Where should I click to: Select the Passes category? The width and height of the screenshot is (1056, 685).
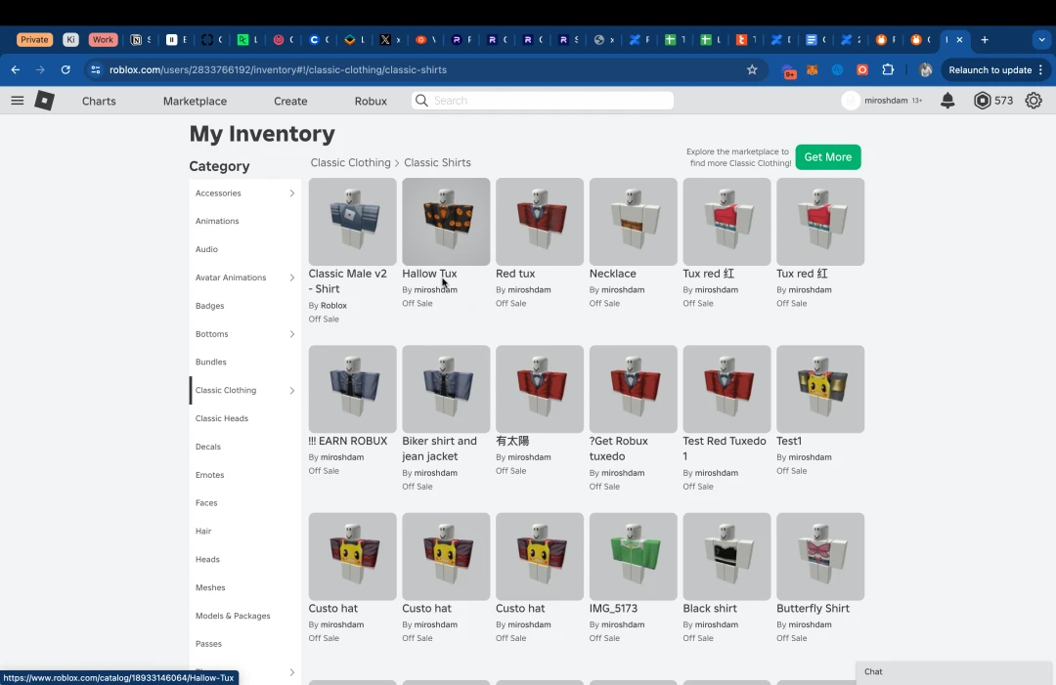tap(208, 644)
